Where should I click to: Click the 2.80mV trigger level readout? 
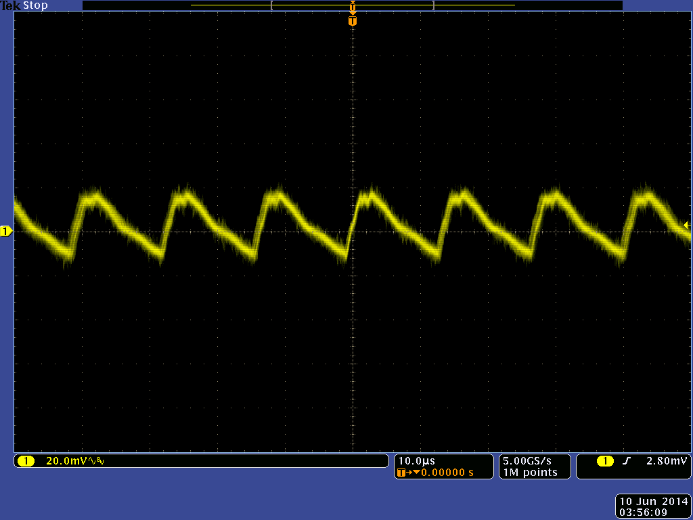coord(667,461)
